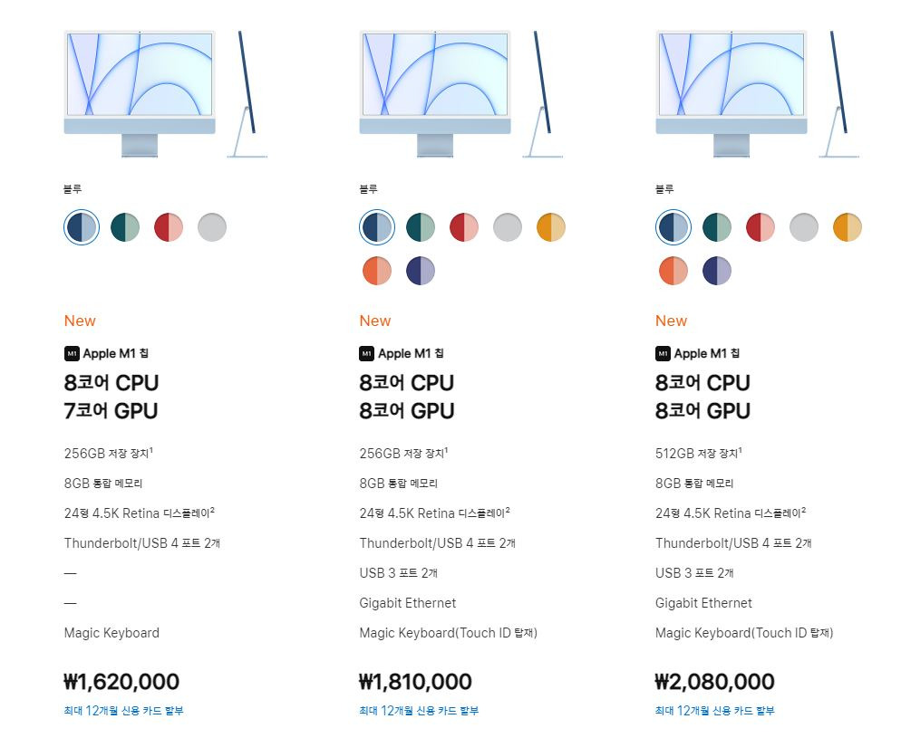Open card installment link under ₩1,620,000
Image resolution: width=901 pixels, height=738 pixels.
coord(124,711)
